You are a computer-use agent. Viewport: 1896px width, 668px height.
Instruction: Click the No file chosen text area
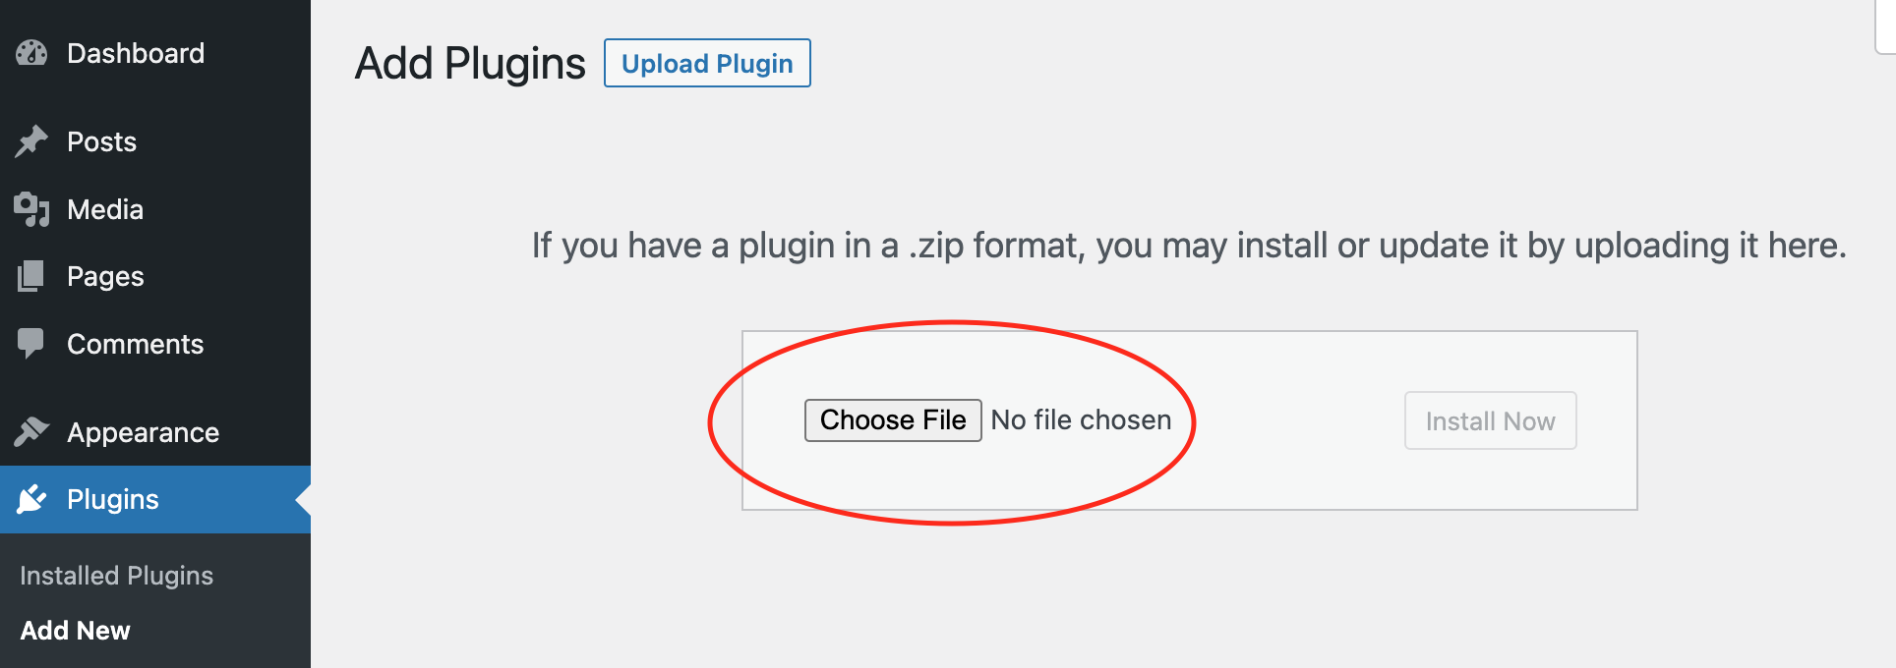1081,419
